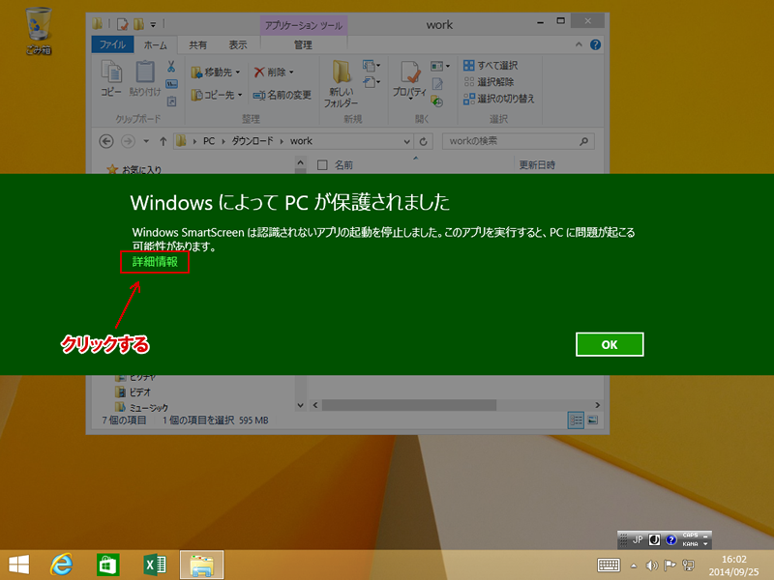This screenshot has height=580, width=774.
Task: Click the 詳細情報 link in SmartScreen dialog
Action: (155, 262)
